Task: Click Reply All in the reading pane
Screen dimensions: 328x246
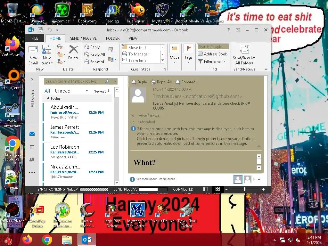Action: 161,82
